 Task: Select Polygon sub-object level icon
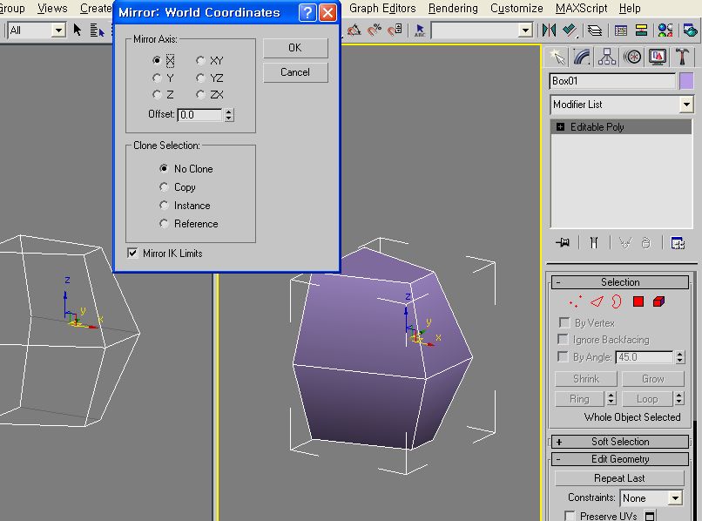(x=638, y=302)
